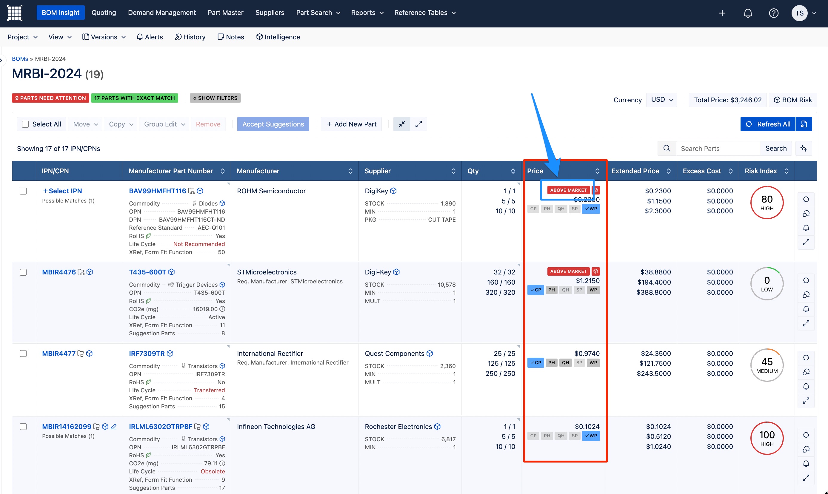828x494 pixels.
Task: Click red cube icon in T435-600T price cell
Action: (x=595, y=272)
